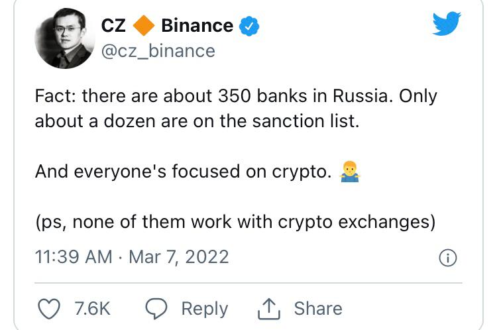This screenshot has height=330, width=497.
Task: Click the "Binance" name text
Action: [197, 27]
